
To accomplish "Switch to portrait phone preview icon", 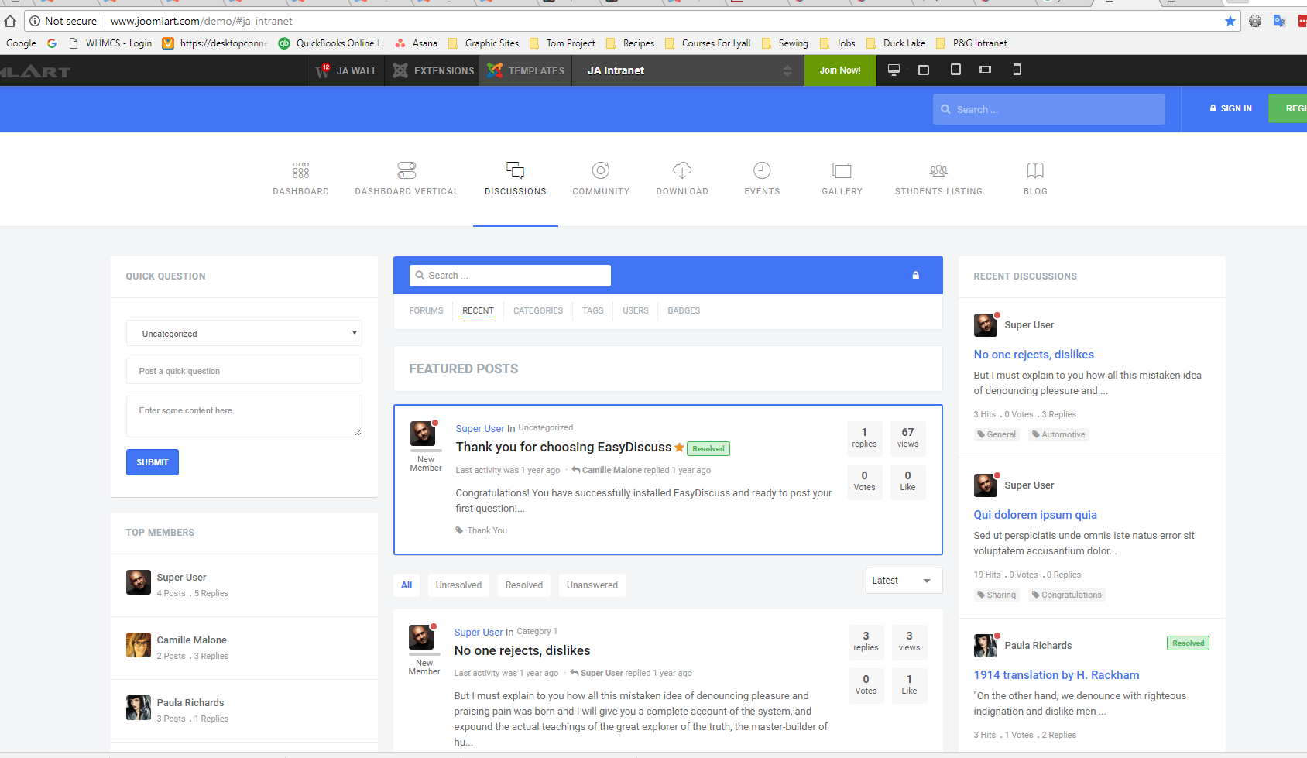I will (1017, 70).
